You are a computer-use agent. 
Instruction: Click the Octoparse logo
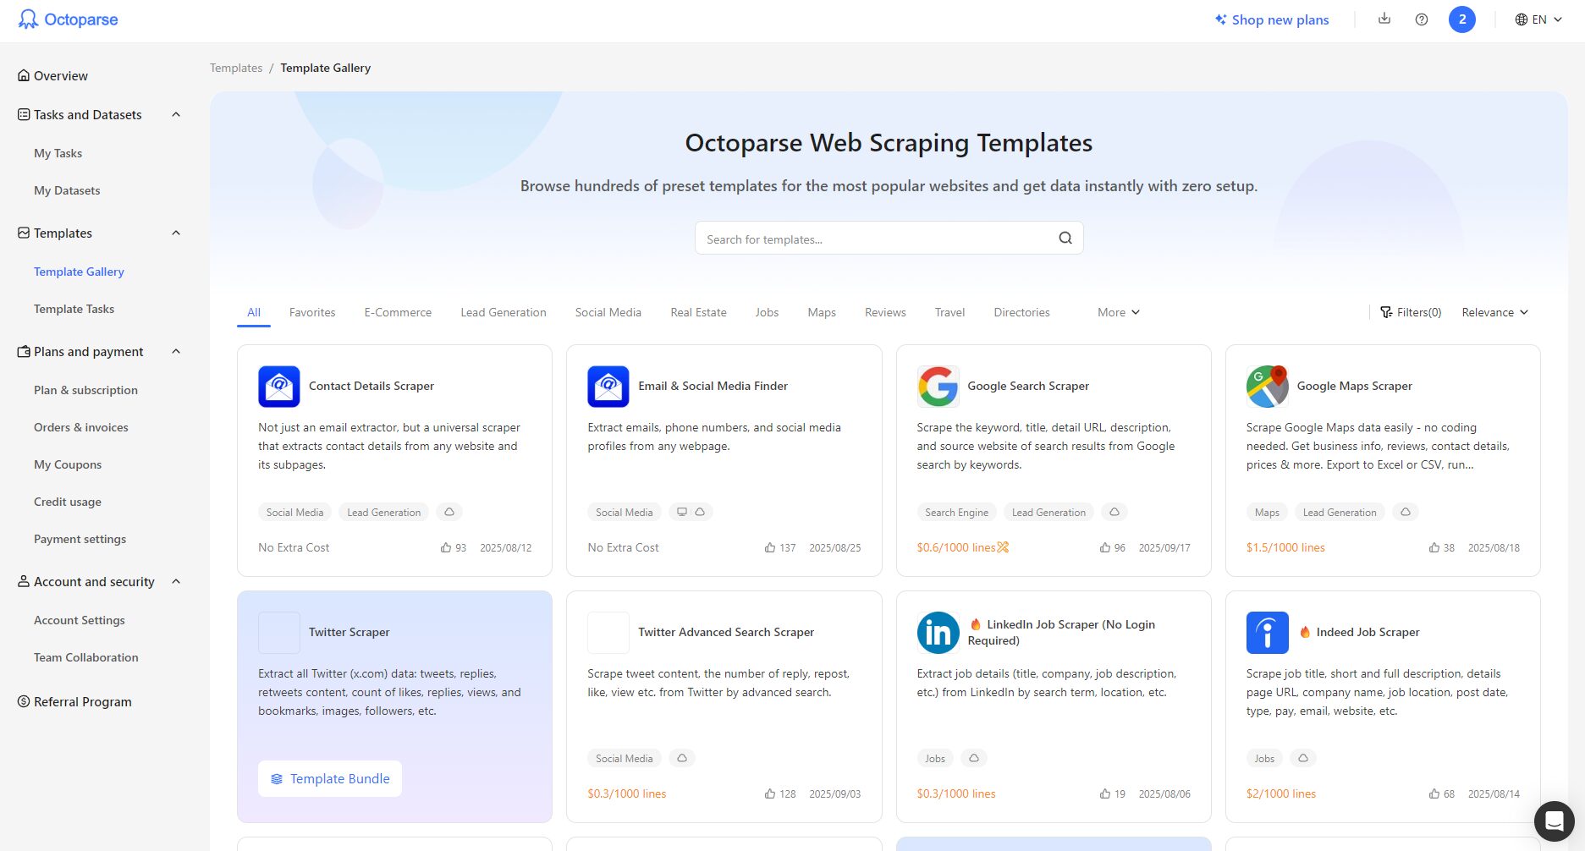pos(68,19)
